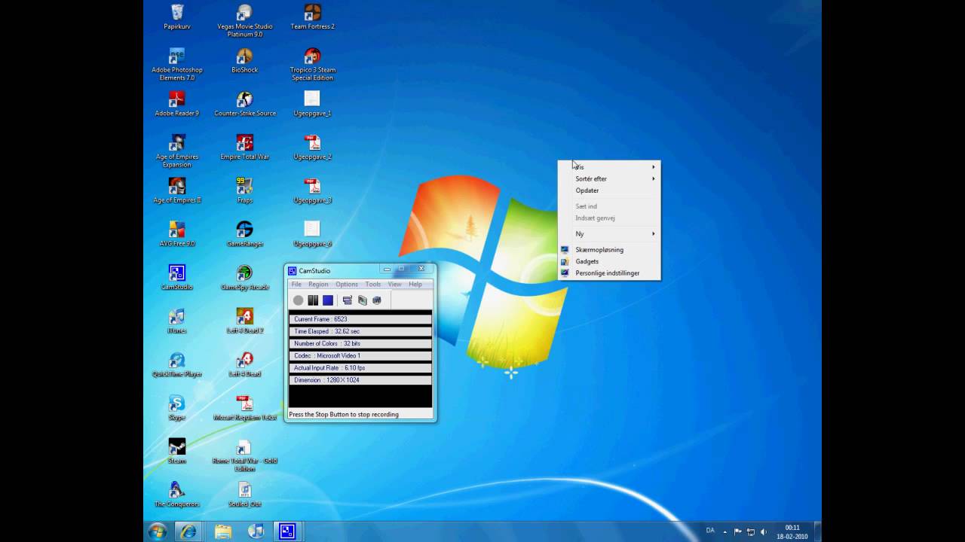Select the Empire Total War icon

tap(244, 147)
